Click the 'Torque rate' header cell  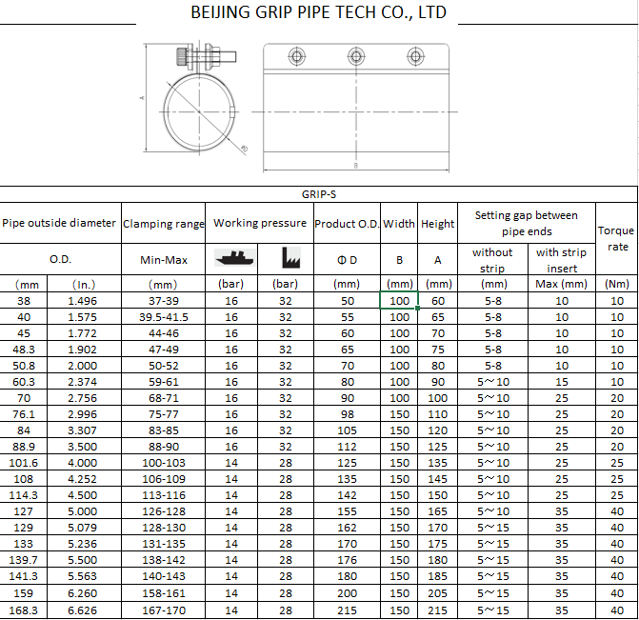pos(616,238)
